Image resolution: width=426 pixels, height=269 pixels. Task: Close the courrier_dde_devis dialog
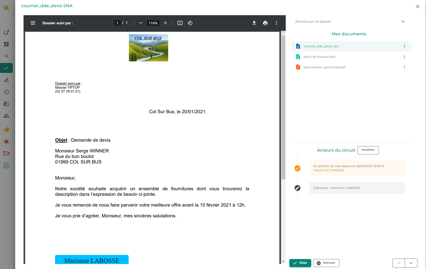tap(418, 6)
